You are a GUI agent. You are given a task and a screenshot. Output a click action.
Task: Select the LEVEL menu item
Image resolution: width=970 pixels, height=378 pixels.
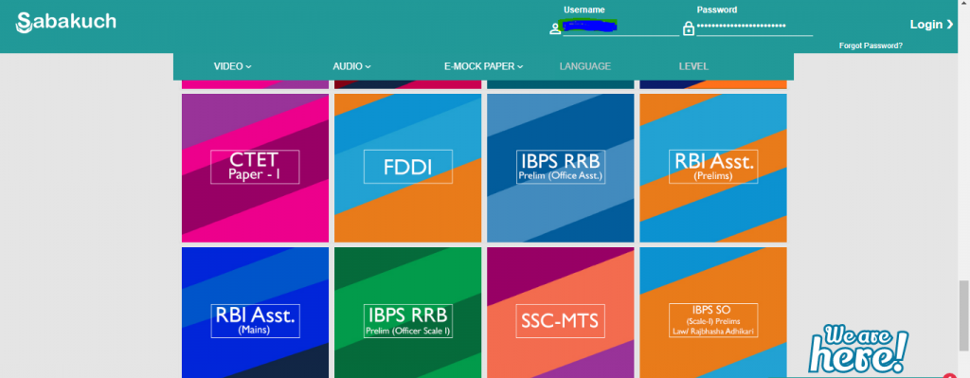(693, 66)
